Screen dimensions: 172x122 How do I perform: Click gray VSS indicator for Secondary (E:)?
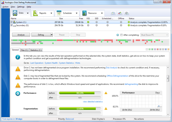(88, 25)
